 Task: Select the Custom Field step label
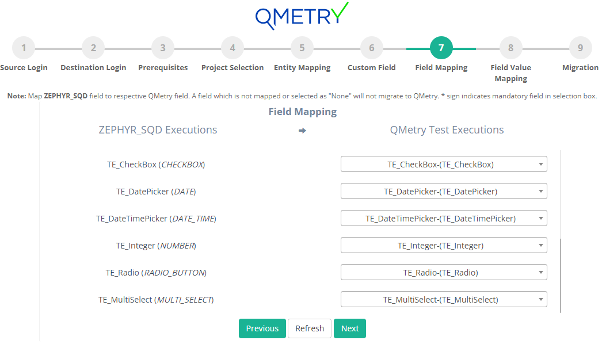click(372, 67)
